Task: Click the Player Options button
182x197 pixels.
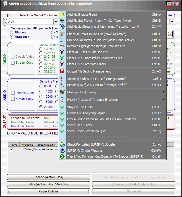Action: click(x=49, y=192)
